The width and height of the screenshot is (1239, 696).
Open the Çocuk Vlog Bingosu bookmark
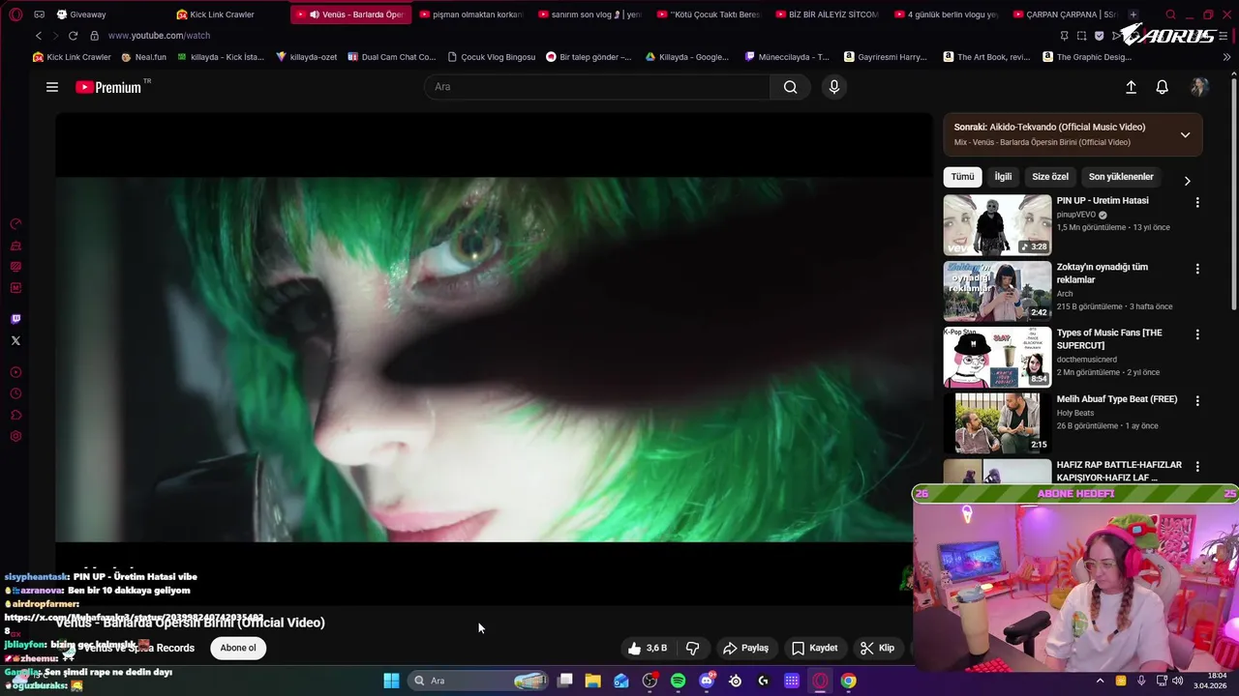pos(491,57)
